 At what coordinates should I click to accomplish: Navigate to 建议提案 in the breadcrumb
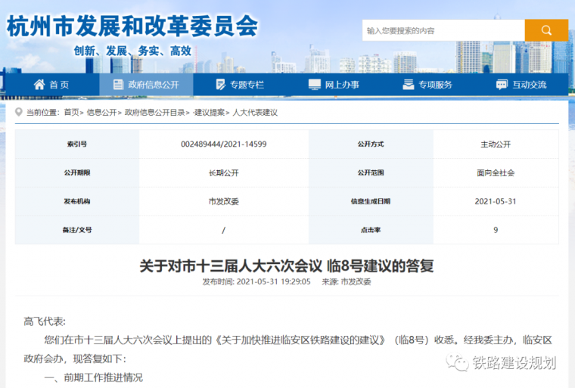(210, 113)
